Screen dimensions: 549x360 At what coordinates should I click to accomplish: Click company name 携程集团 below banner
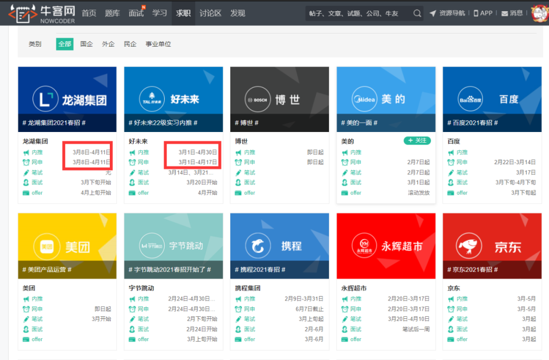[248, 288]
